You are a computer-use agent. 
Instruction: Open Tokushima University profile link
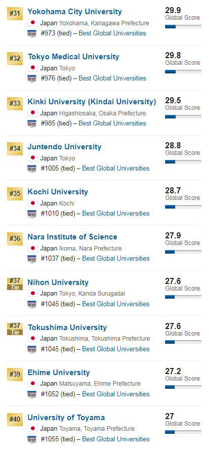pyautogui.click(x=67, y=328)
